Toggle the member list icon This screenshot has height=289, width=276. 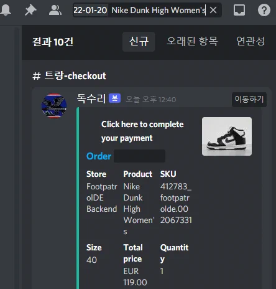point(55,10)
